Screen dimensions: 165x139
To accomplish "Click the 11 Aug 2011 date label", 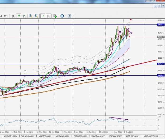I will (117, 132).
